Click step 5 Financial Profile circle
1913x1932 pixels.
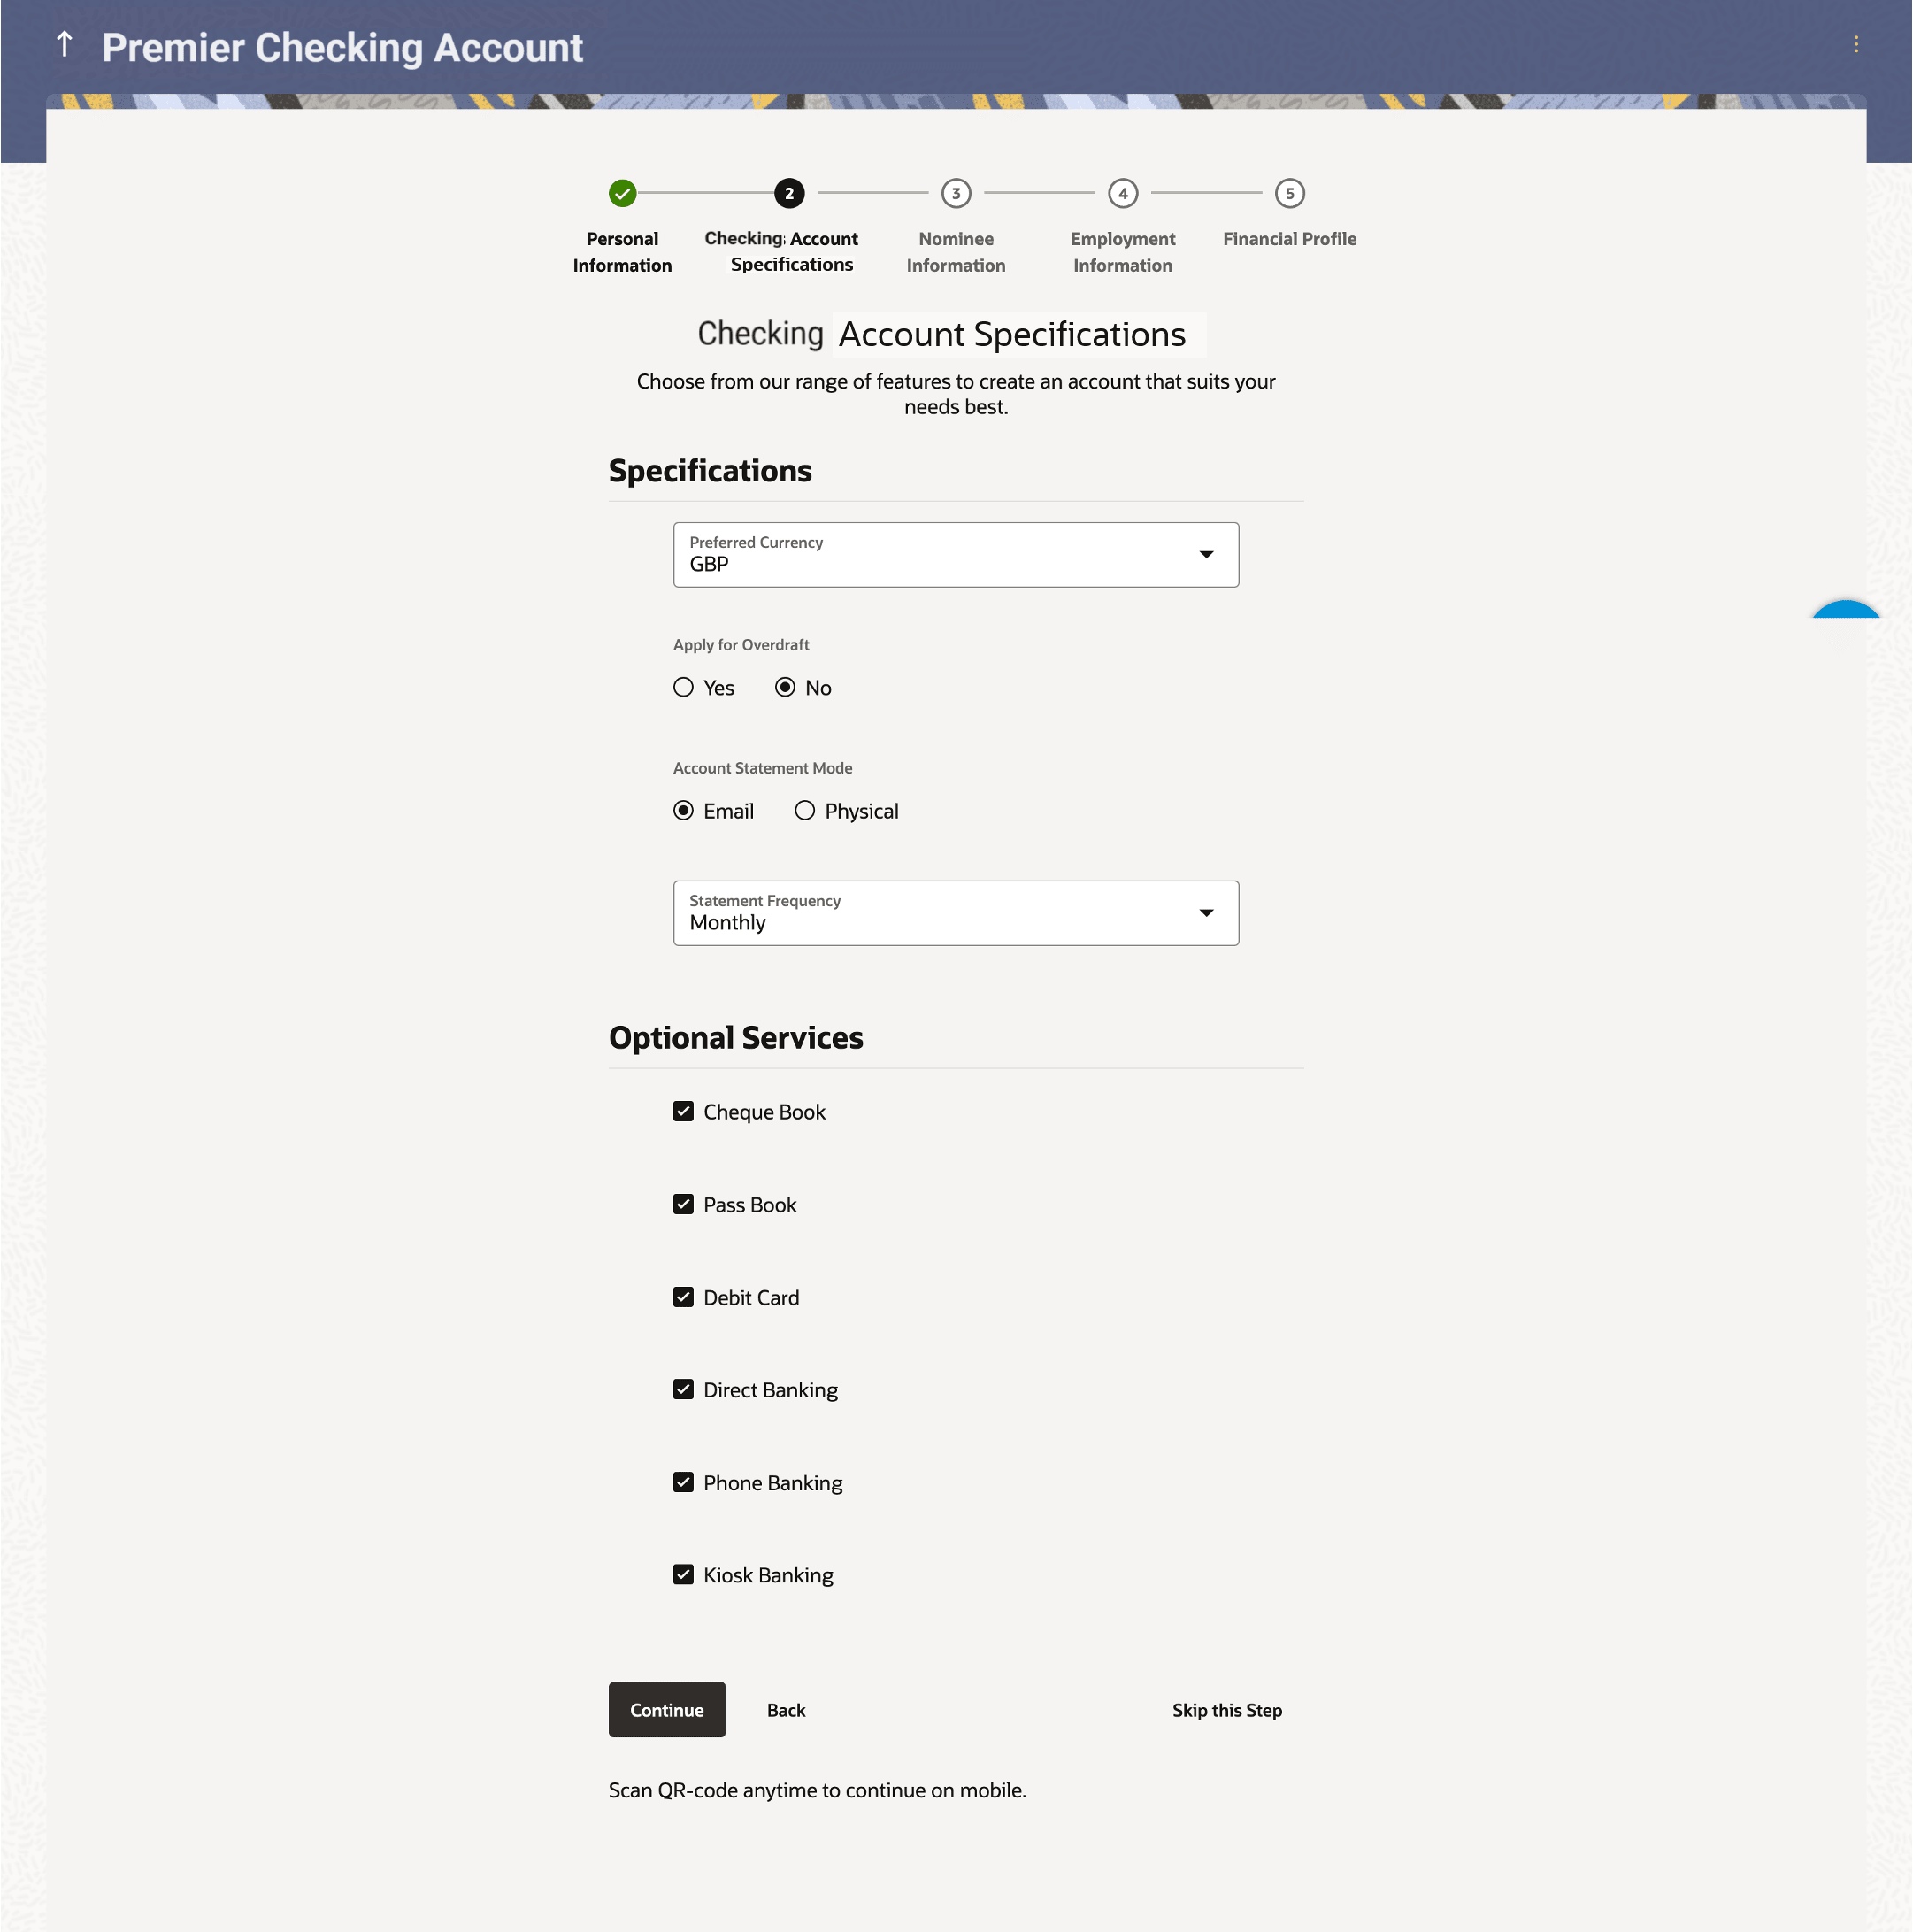pos(1289,193)
